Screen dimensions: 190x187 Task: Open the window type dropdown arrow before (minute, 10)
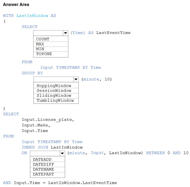pos(76,80)
